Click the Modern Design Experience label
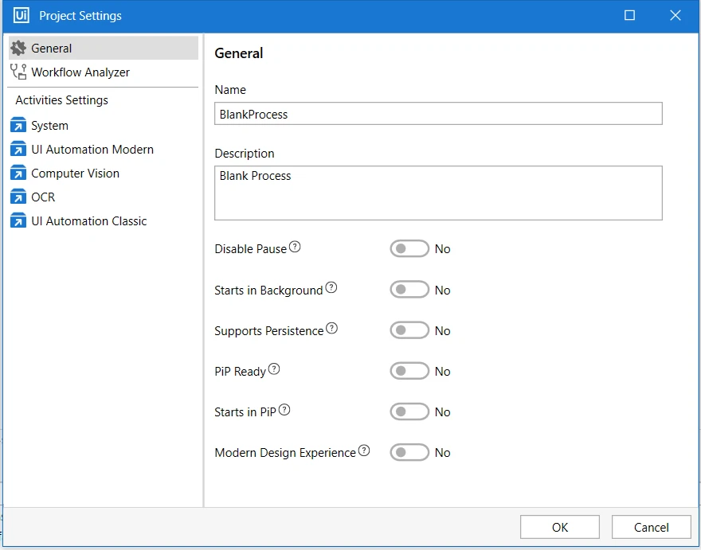 [285, 453]
